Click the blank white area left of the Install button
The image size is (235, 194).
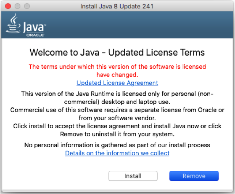click(55, 176)
